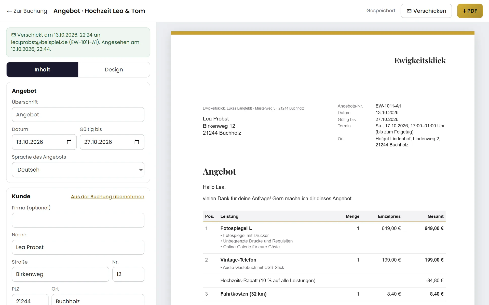Focus the Überschrift input field
The width and height of the screenshot is (489, 305).
[x=78, y=115]
